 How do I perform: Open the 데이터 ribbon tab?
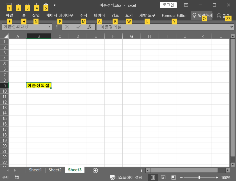coord(99,15)
